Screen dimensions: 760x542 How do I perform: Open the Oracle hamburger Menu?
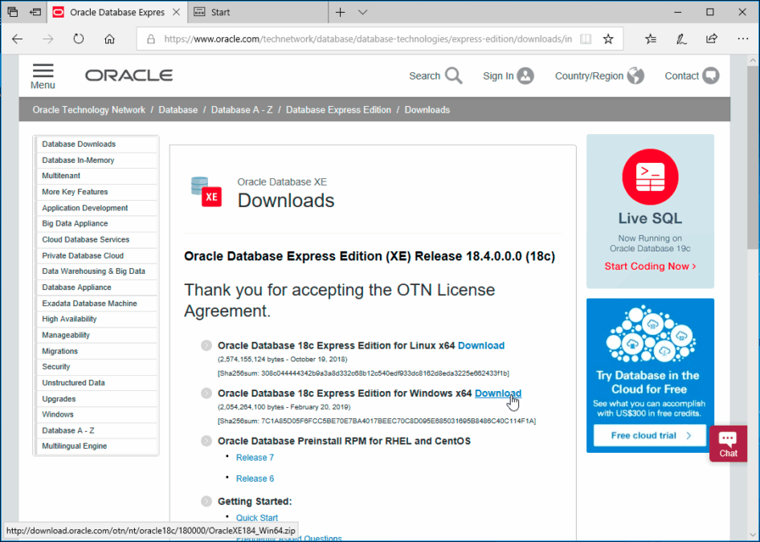(x=42, y=74)
